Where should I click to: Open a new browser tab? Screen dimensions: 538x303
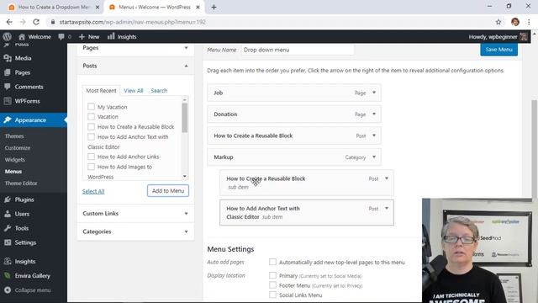(x=214, y=7)
